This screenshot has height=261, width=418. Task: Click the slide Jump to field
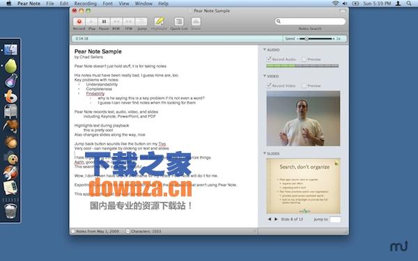click(335, 219)
